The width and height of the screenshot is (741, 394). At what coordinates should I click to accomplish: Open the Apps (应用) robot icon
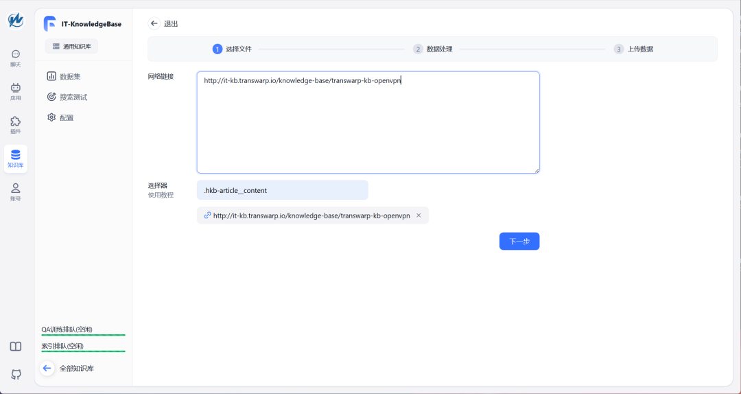tap(15, 91)
